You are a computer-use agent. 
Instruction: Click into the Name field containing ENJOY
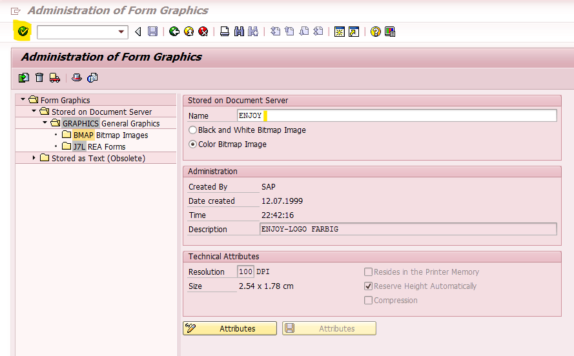click(397, 115)
